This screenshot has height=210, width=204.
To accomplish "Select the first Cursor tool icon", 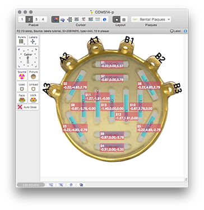I will pyautogui.click(x=55, y=20).
